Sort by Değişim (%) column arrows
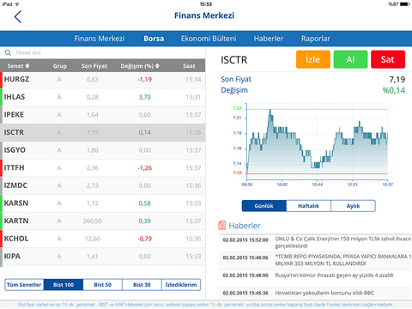This screenshot has width=412, height=309. click(x=157, y=66)
